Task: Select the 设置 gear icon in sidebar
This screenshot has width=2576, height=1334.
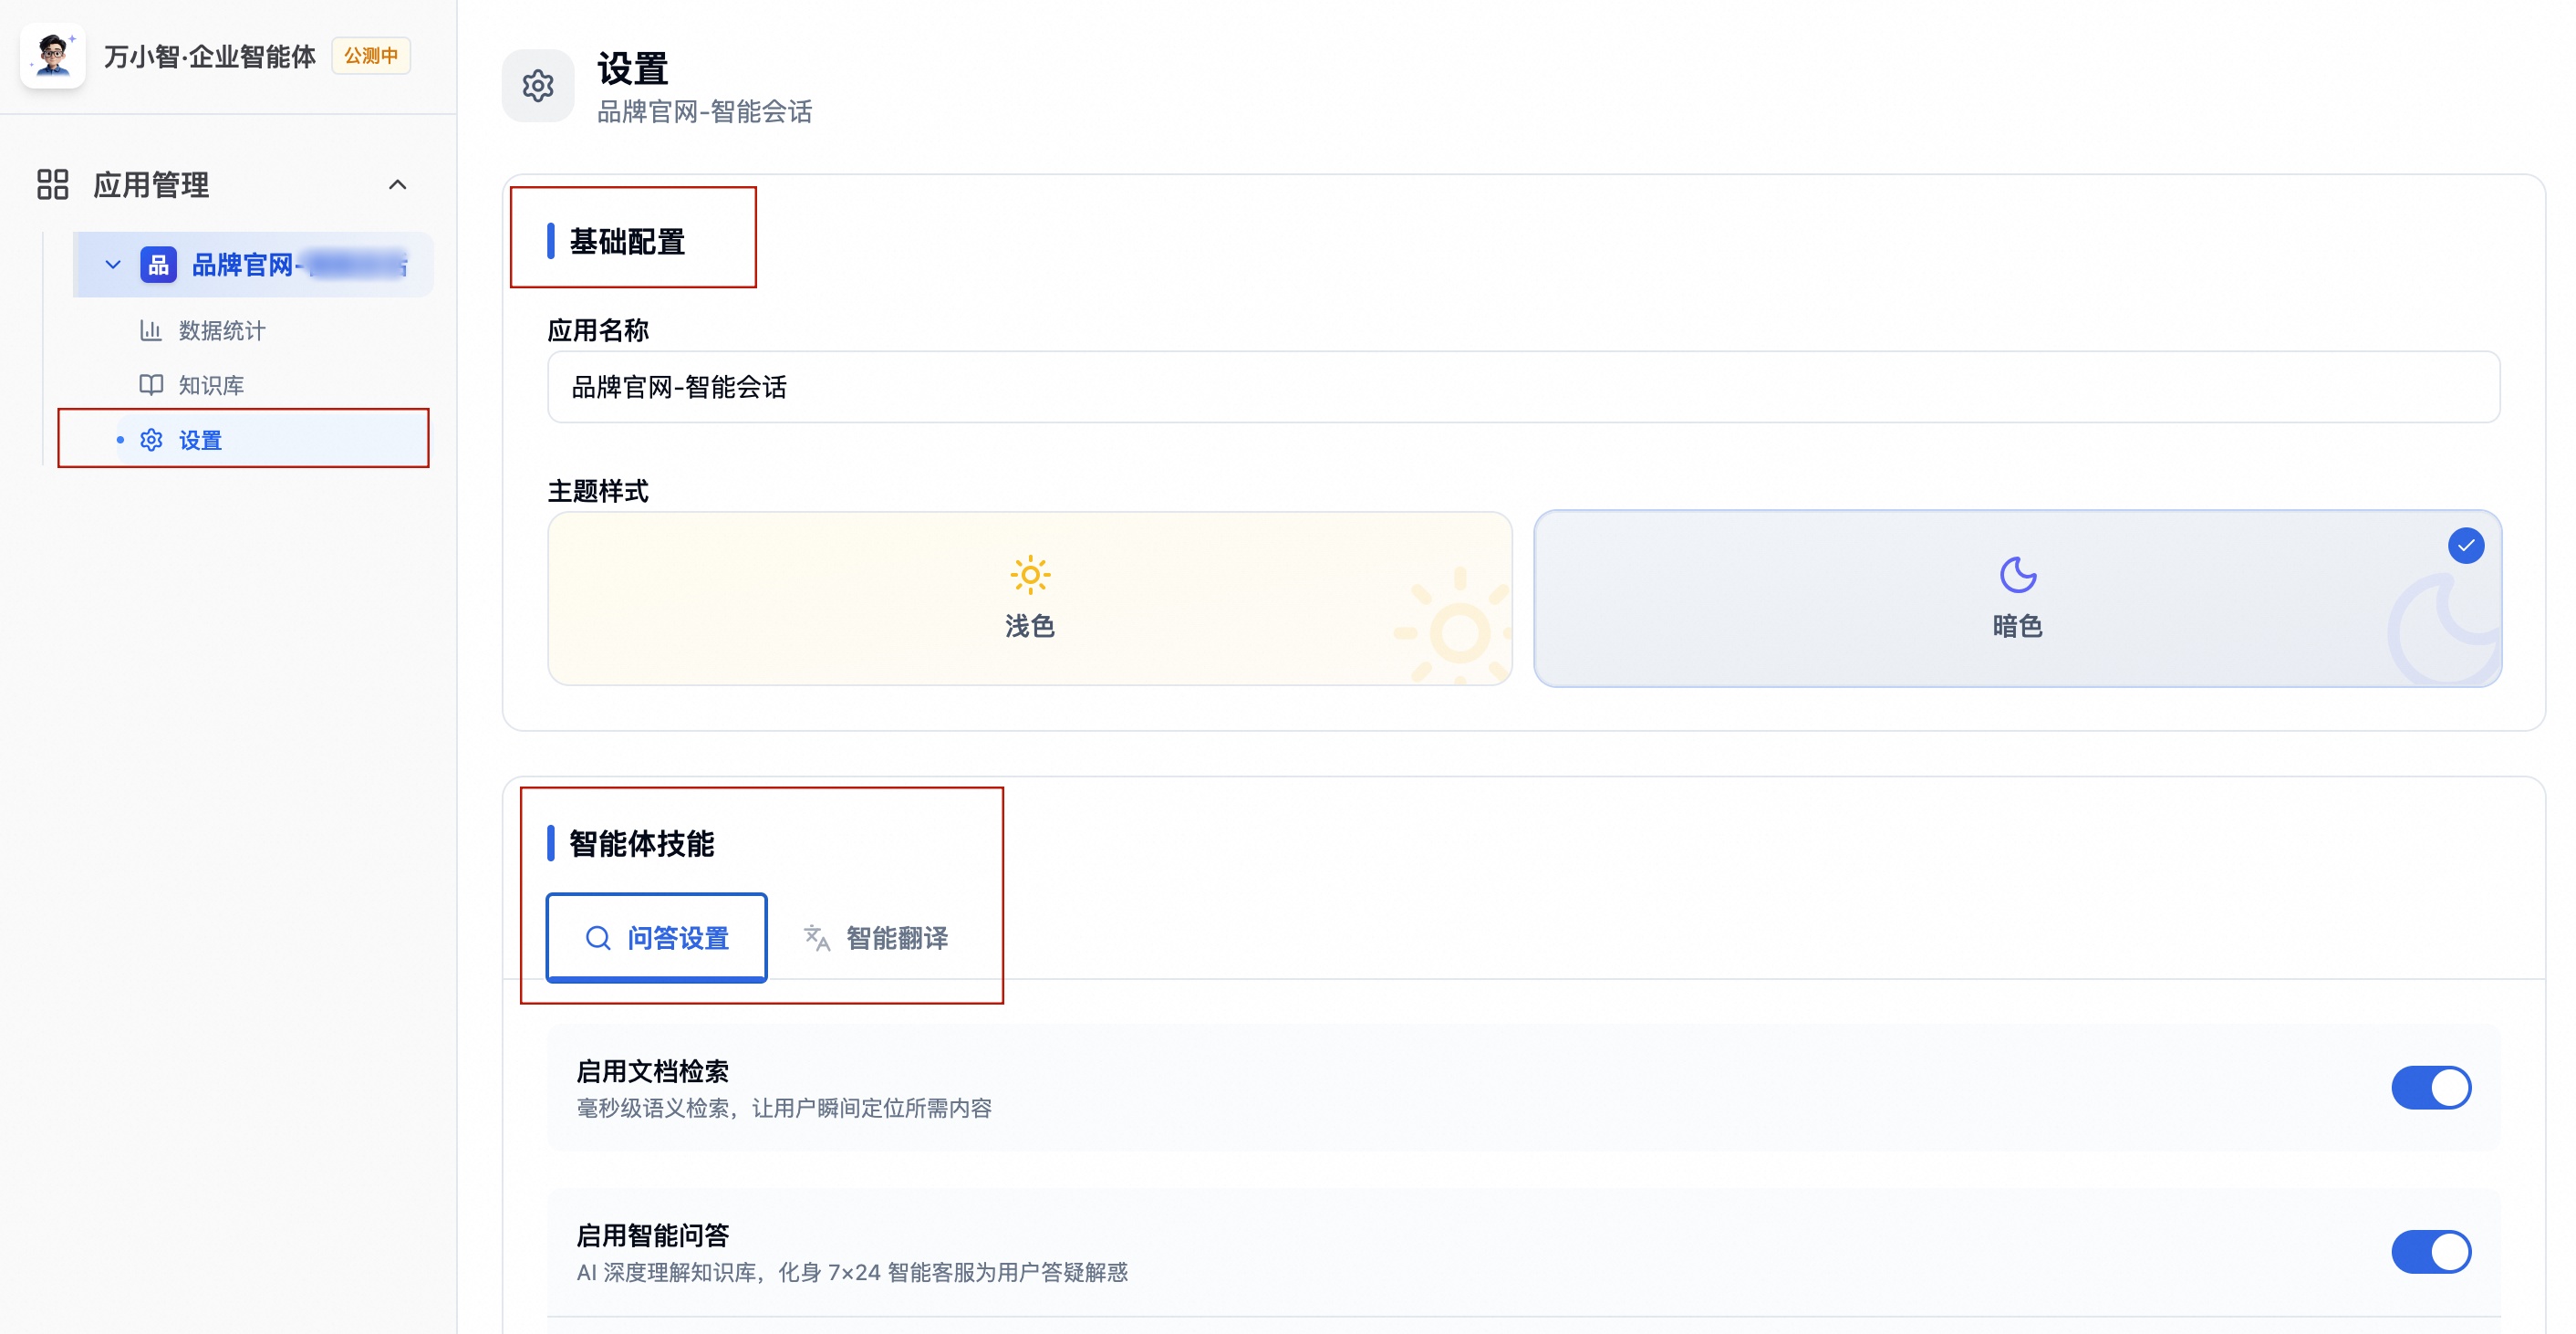Action: 151,439
